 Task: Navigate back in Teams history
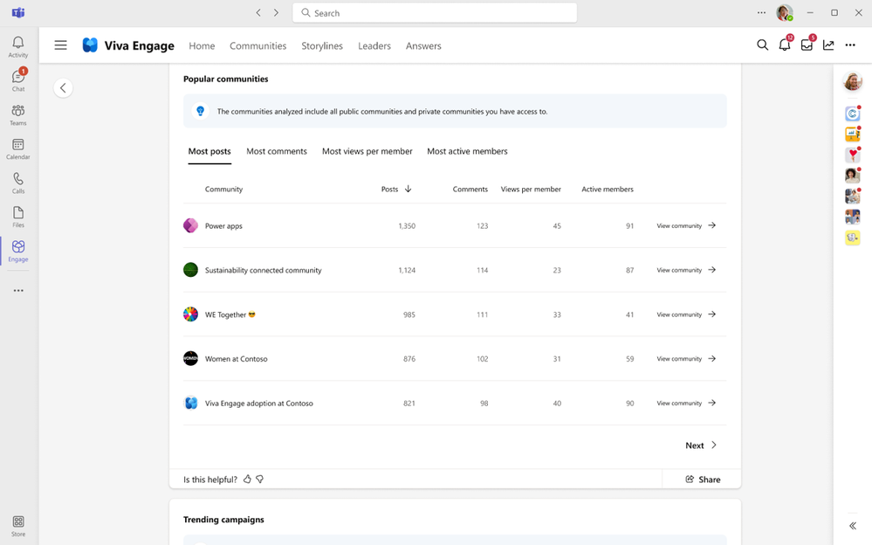point(258,13)
